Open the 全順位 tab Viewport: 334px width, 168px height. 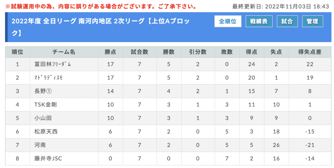coord(228,21)
